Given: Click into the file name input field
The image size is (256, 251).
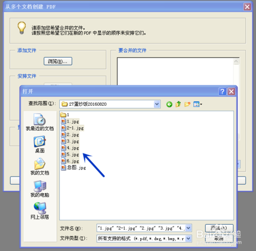Looking at the screenshot, I should 141,228.
